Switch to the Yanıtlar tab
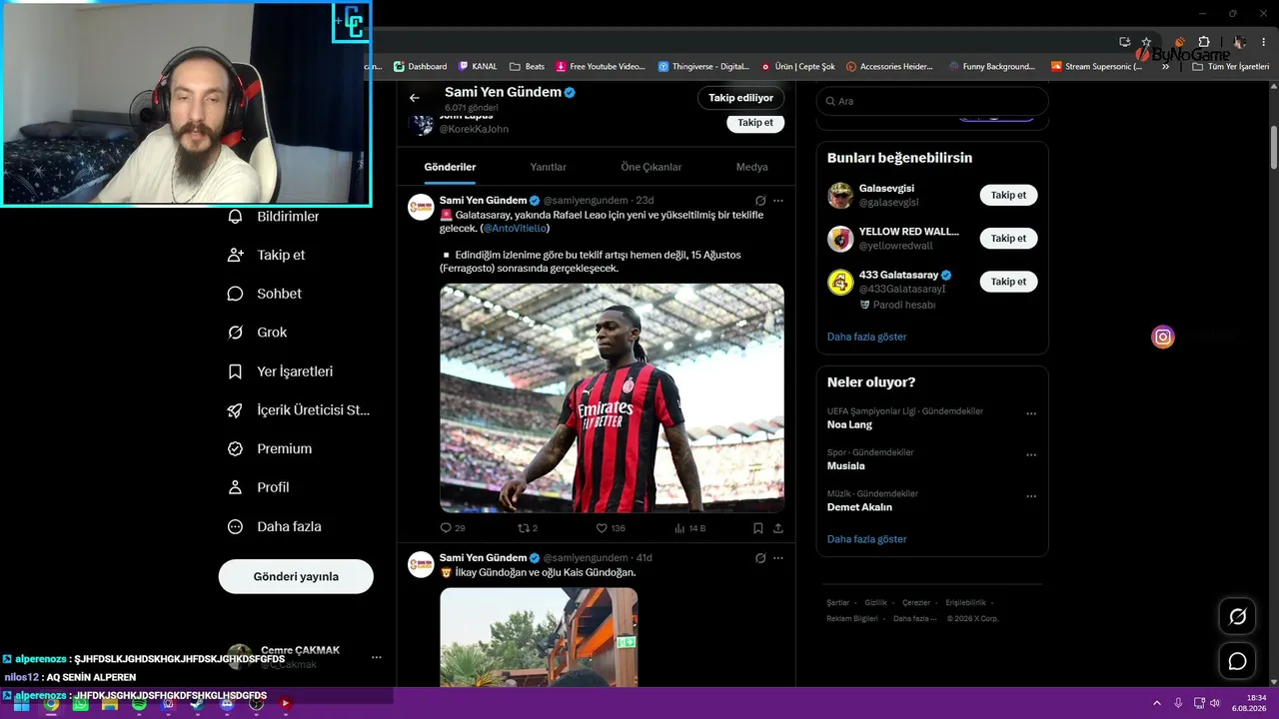Screen dimensions: 1279x719 (x=549, y=167)
